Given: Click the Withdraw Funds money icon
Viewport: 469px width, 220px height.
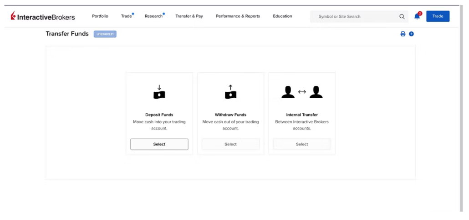Looking at the screenshot, I should (230, 92).
